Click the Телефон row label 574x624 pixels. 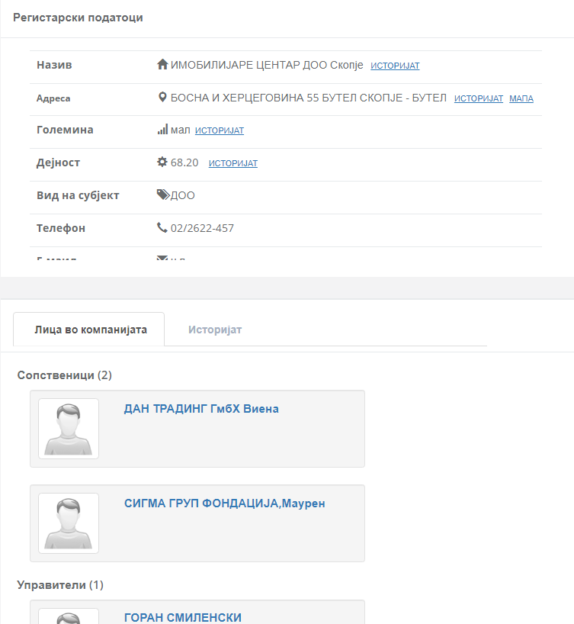click(x=61, y=228)
